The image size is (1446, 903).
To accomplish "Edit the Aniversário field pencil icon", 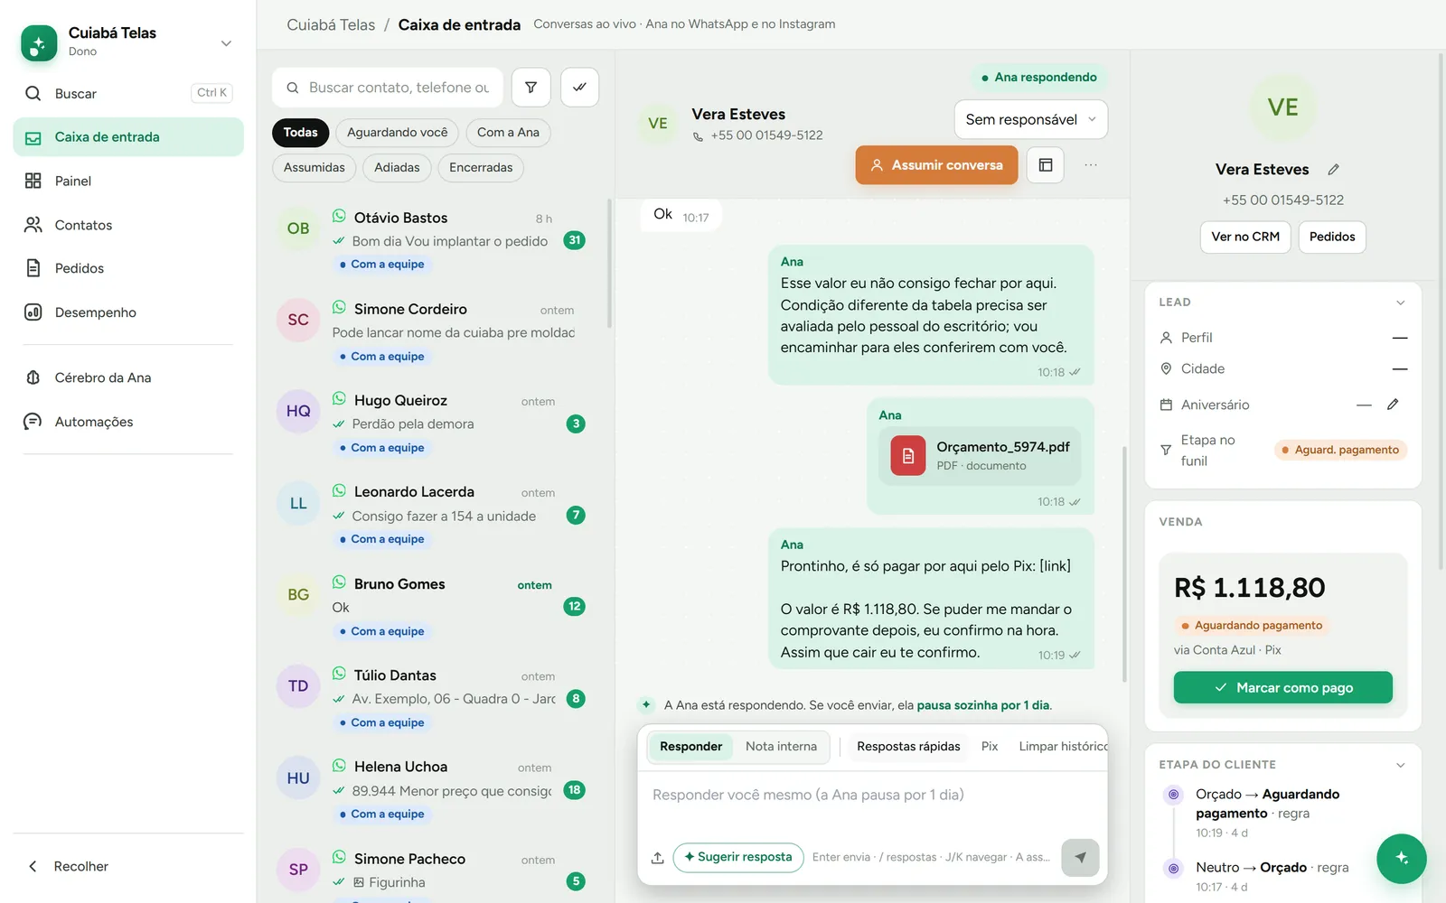I will click(1393, 405).
